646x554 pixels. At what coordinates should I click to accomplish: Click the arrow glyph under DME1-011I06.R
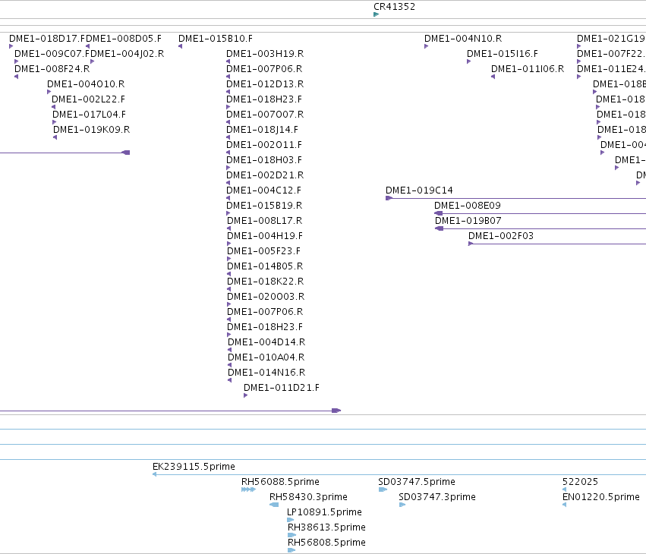point(493,77)
